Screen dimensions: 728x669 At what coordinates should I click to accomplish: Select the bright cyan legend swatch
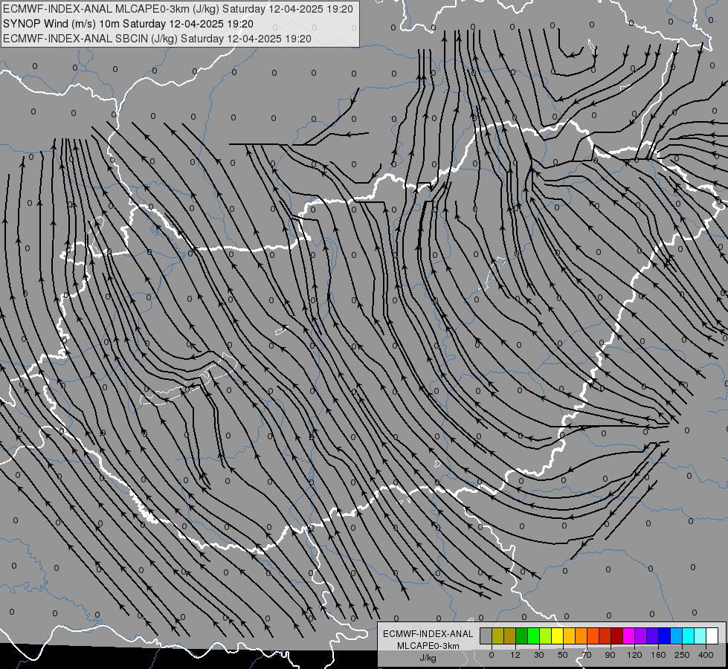(x=689, y=636)
